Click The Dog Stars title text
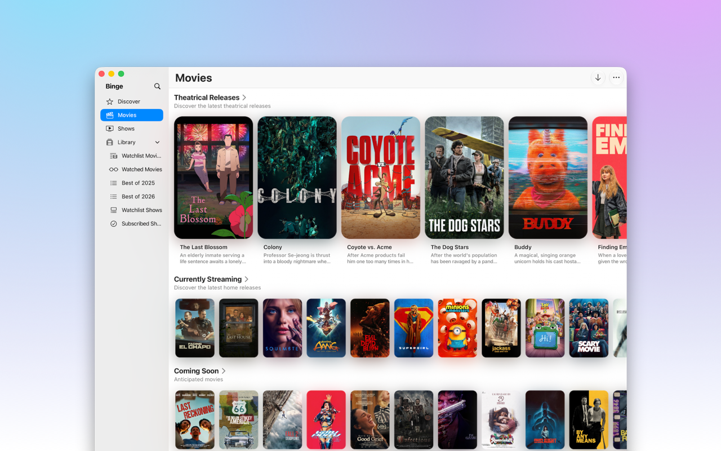Screen dimensions: 721x451 449,247
